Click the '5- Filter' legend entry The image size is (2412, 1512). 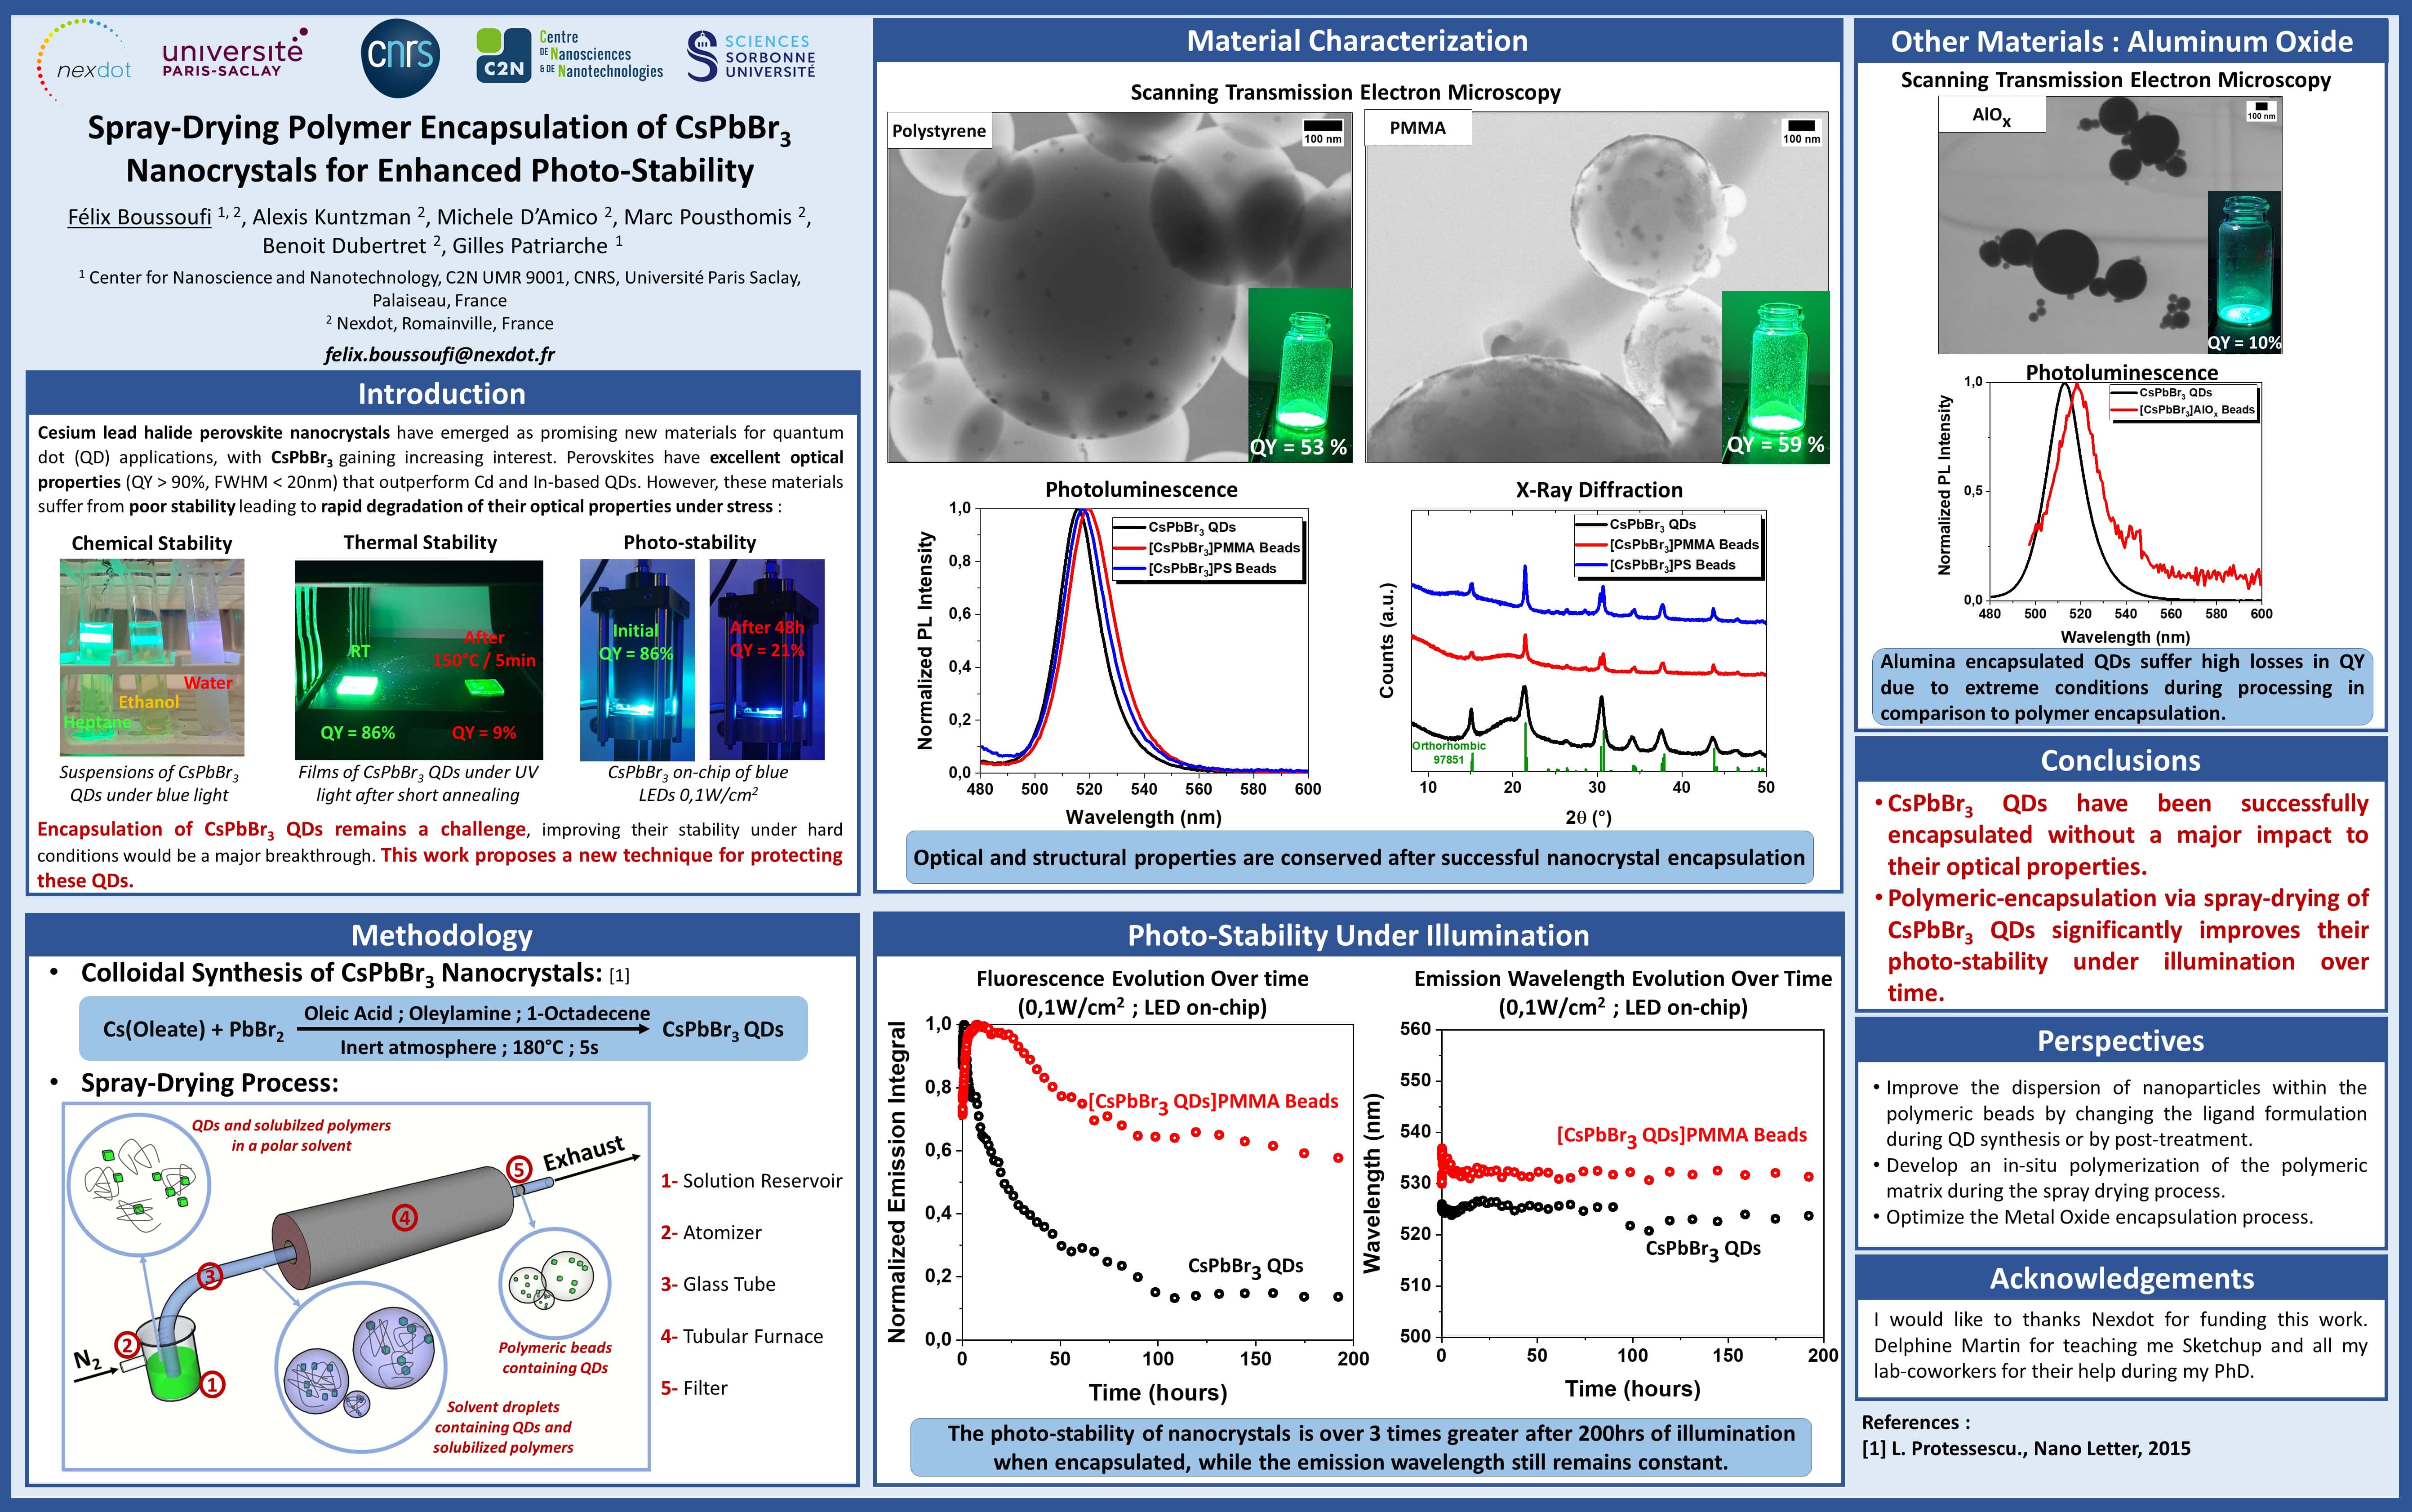coord(694,1388)
